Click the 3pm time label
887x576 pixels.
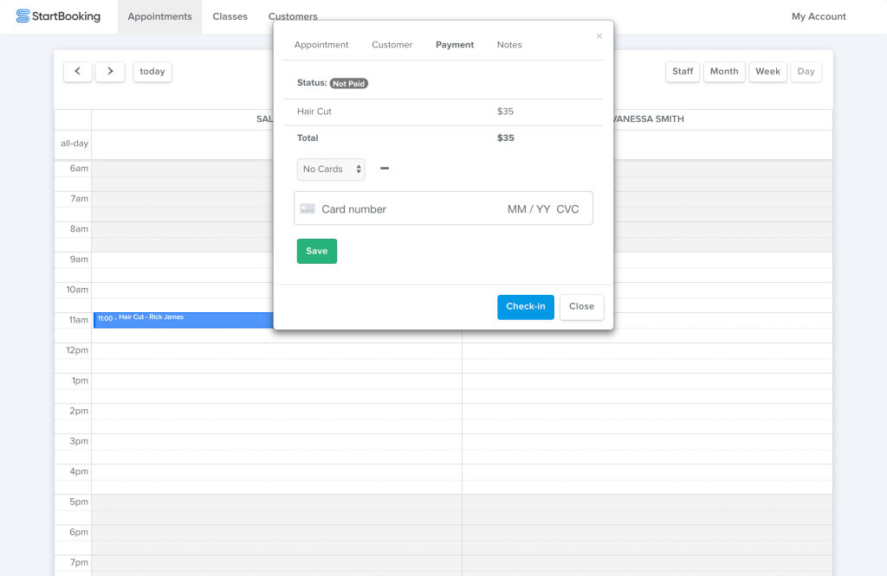pos(79,441)
